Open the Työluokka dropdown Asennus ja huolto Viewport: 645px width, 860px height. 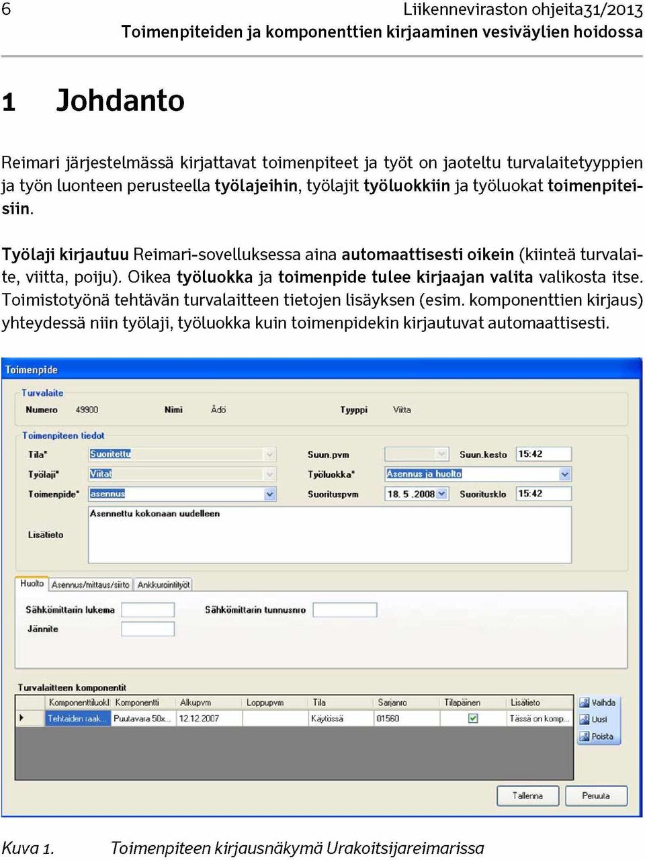[x=565, y=474]
